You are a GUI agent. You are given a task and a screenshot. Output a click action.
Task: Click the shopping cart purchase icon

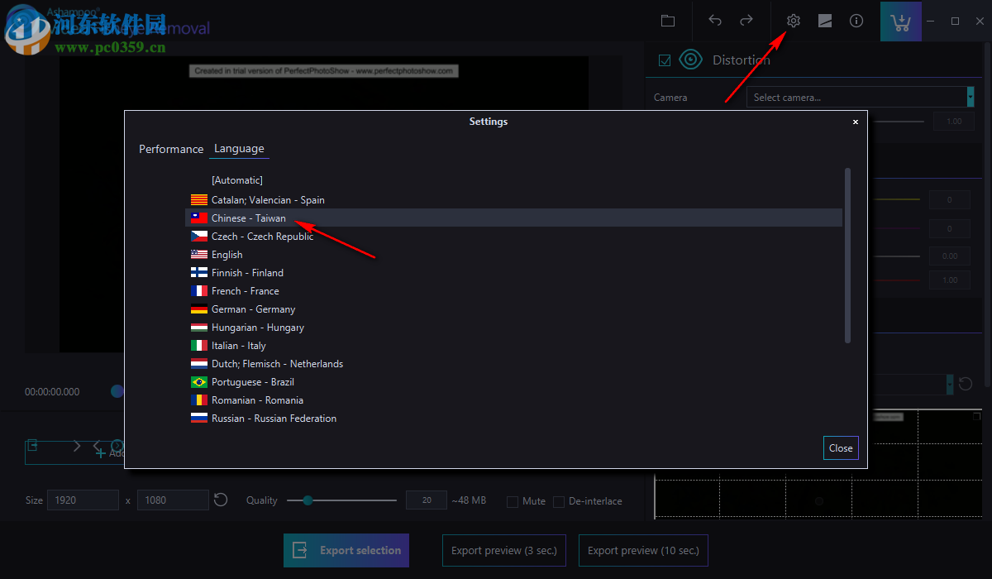901,22
